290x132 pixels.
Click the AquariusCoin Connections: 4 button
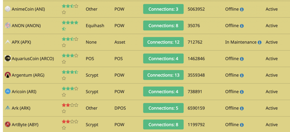point(163,59)
